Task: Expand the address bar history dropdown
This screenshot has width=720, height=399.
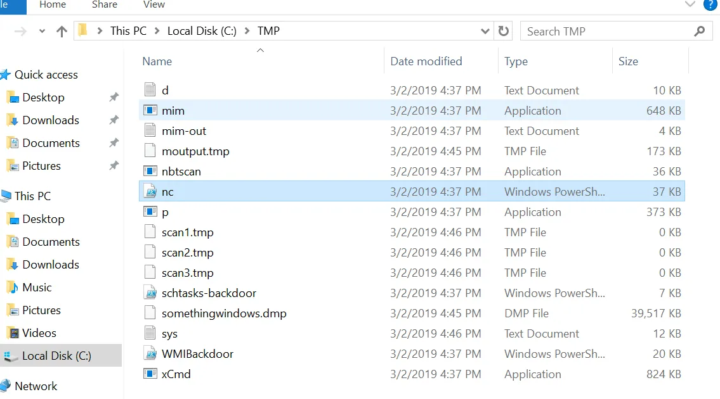Action: pos(485,31)
